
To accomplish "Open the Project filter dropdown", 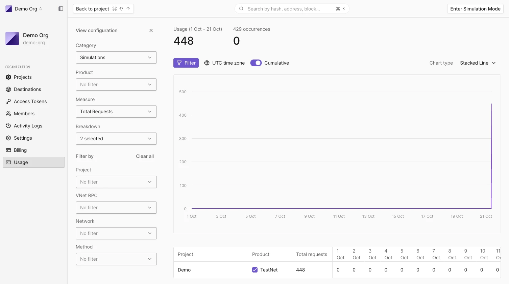I will pos(116,182).
